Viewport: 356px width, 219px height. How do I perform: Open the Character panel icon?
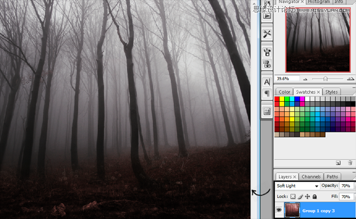(x=267, y=82)
